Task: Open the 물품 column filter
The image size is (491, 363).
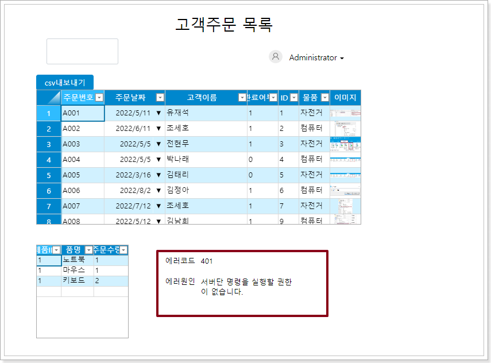Action: coord(324,98)
